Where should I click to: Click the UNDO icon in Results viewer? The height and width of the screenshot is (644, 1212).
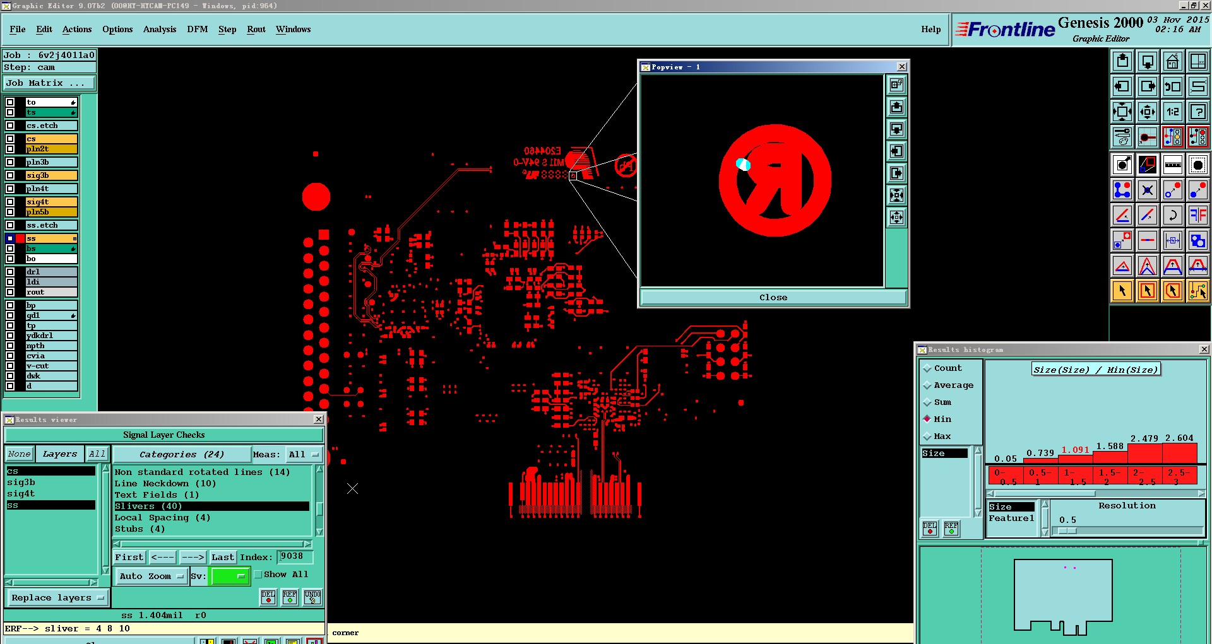312,597
